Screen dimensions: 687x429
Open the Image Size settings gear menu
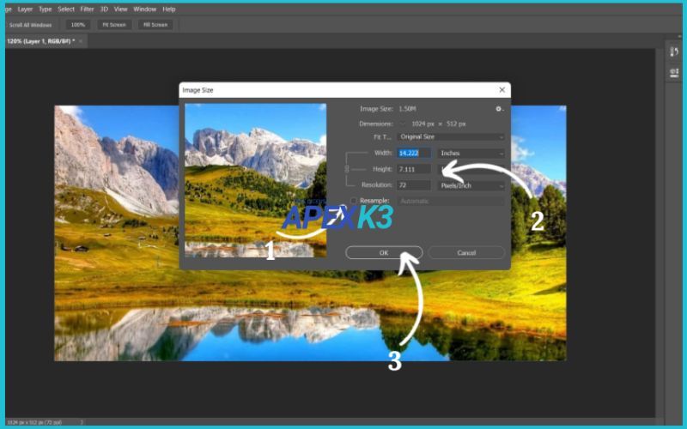(498, 109)
